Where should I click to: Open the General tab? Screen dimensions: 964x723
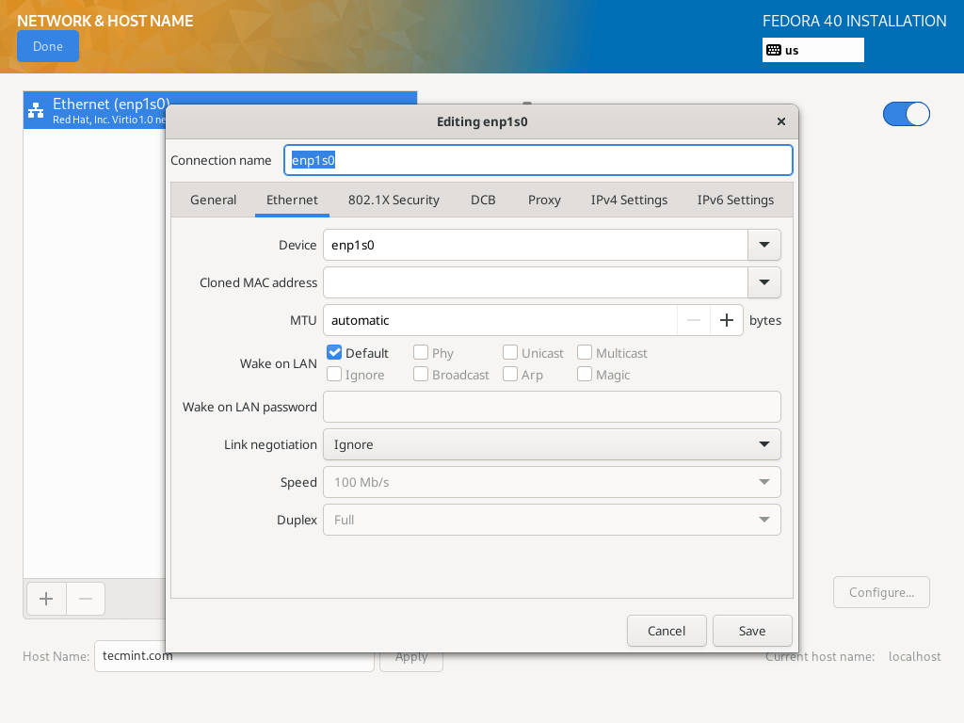coord(213,200)
